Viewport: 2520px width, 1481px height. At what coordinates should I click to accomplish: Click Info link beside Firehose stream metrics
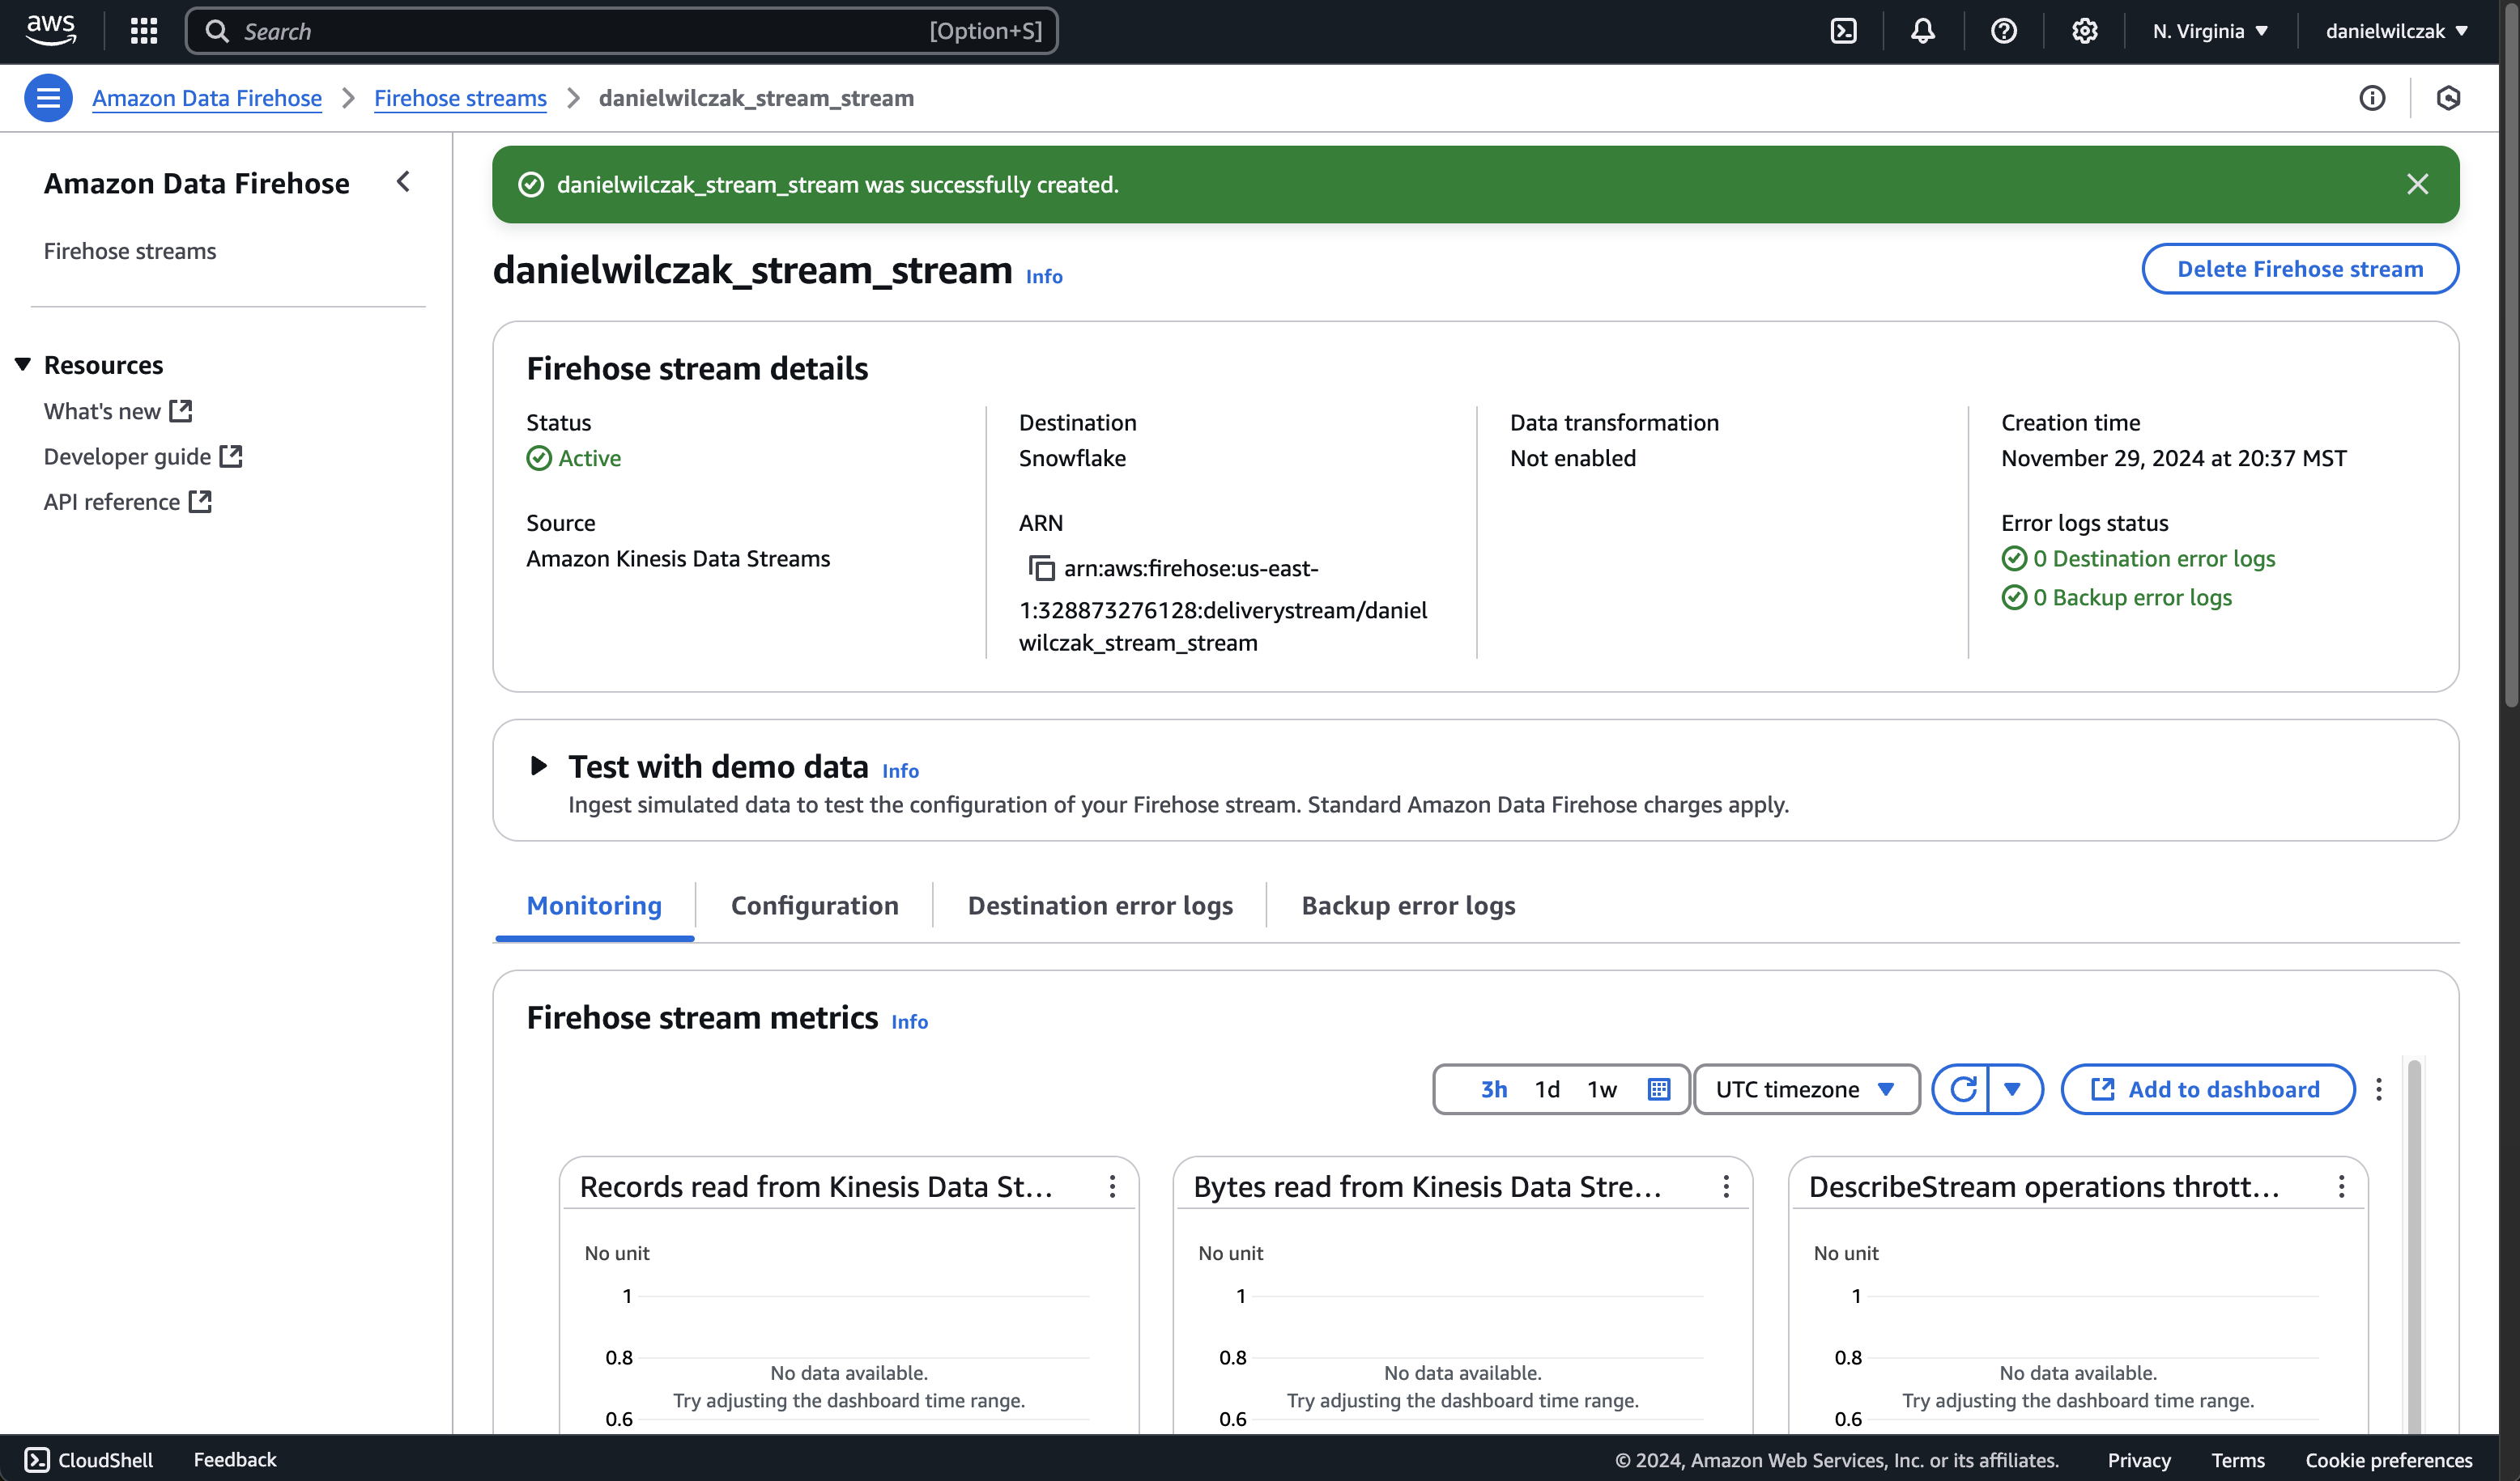[x=909, y=1022]
